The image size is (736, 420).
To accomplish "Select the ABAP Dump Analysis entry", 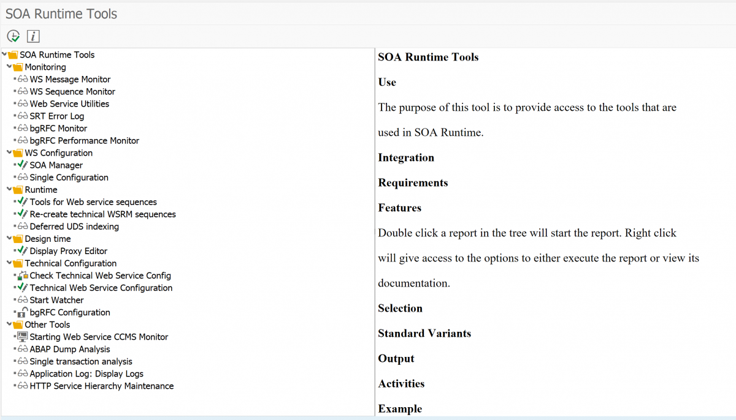I will 69,348.
